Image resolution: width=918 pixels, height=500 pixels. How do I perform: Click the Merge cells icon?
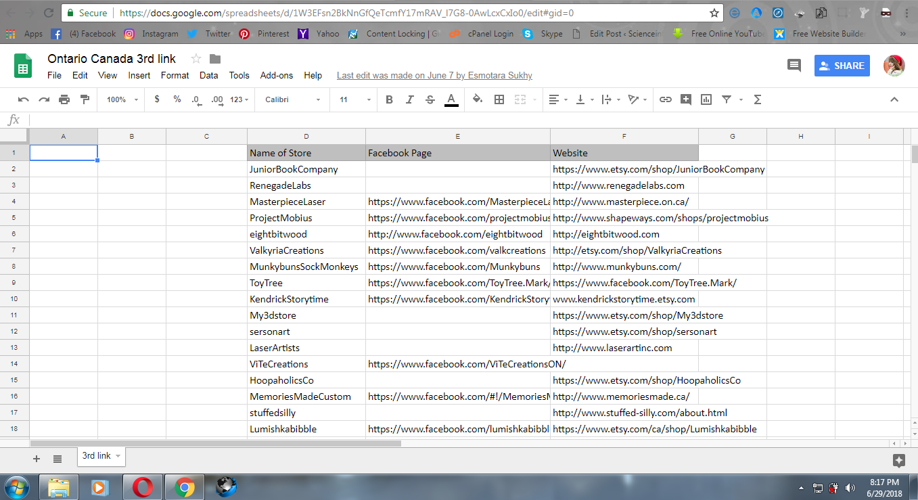(x=520, y=99)
